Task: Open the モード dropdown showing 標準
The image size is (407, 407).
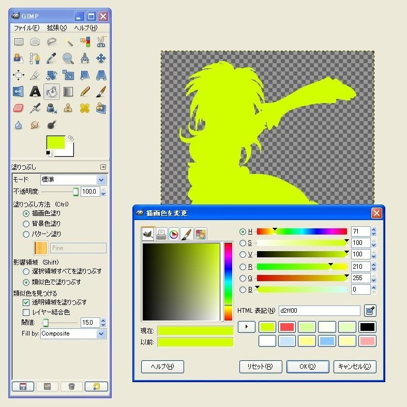Action: pos(73,180)
